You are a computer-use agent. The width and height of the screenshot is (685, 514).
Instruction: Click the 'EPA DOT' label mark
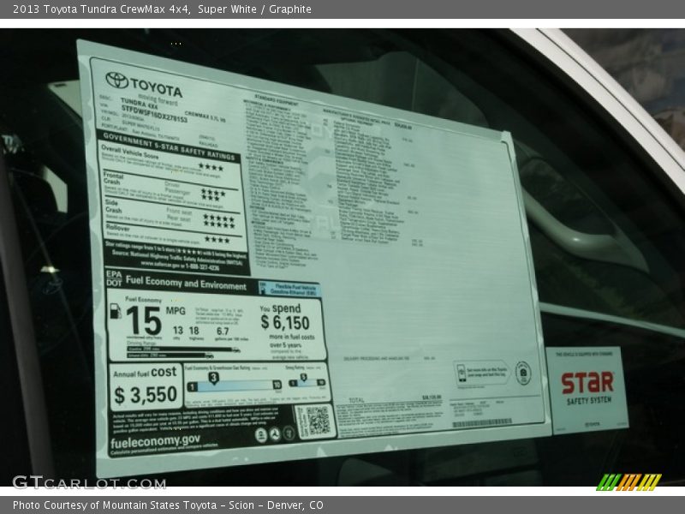114,278
